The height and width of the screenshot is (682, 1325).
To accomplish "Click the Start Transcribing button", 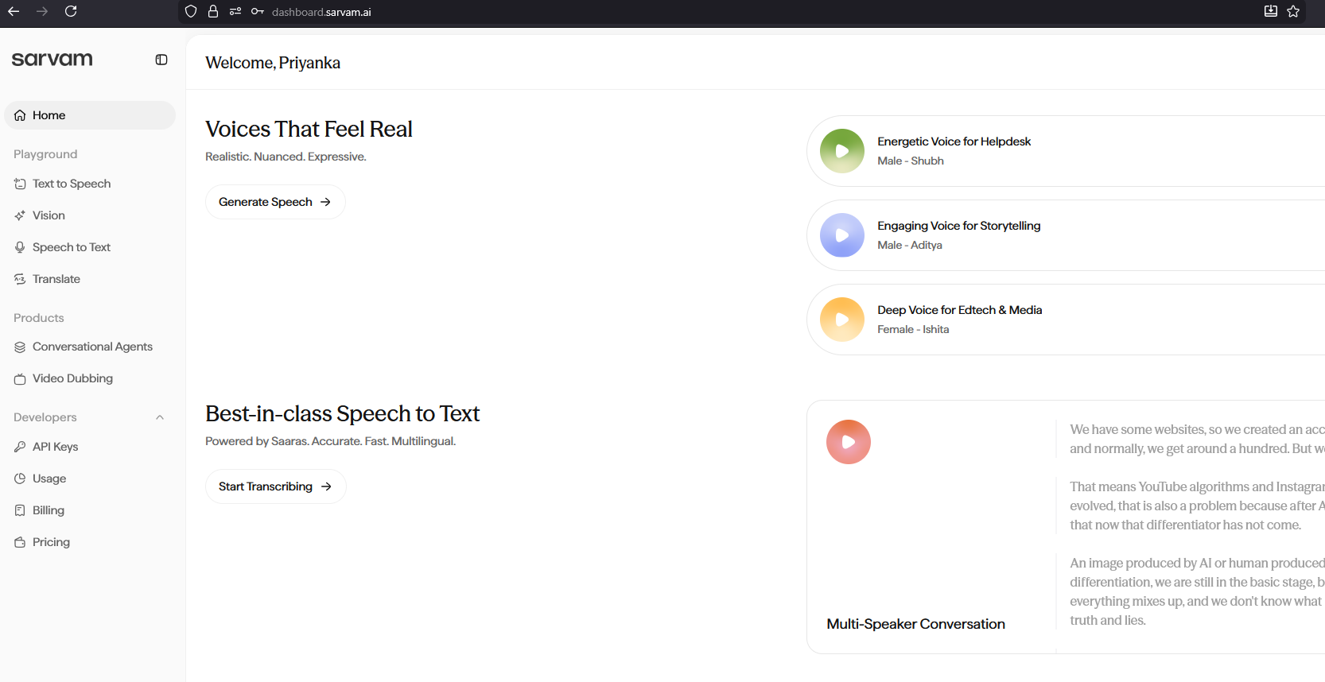I will point(275,486).
